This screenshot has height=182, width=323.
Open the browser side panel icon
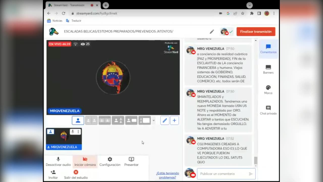point(259,13)
